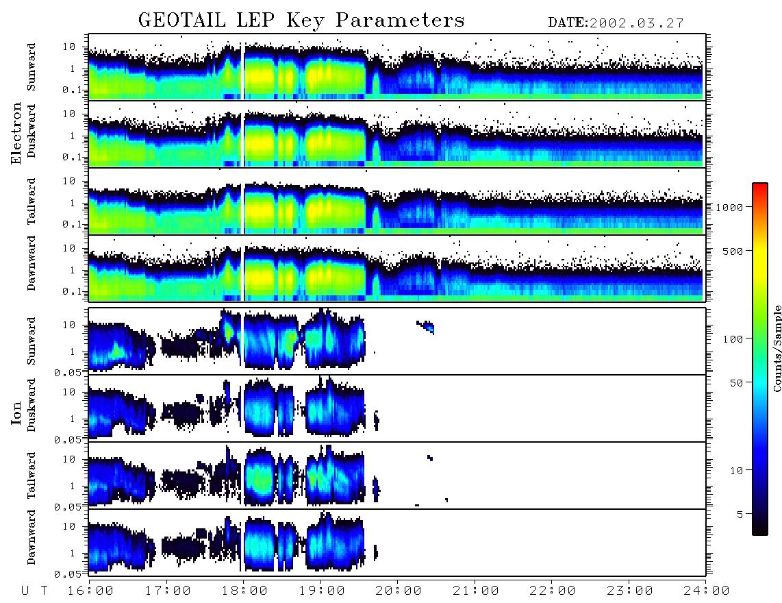Select the DATE:2002.03.27 label
This screenshot has height=603, width=782.
pyautogui.click(x=616, y=23)
